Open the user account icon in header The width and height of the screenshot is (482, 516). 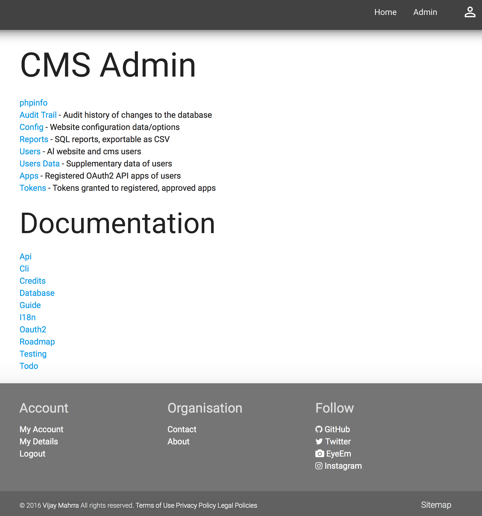[x=470, y=12]
